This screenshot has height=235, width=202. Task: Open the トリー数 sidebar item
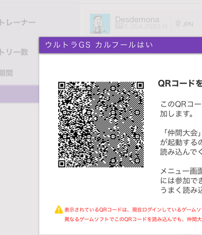pos(14,52)
